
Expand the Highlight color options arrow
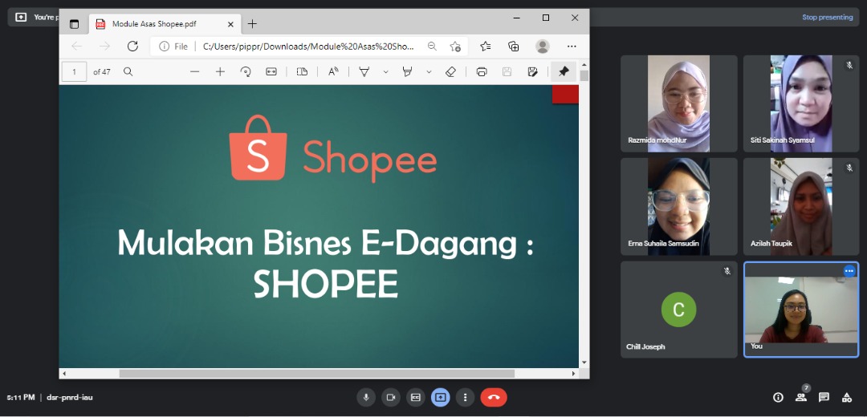(x=429, y=72)
